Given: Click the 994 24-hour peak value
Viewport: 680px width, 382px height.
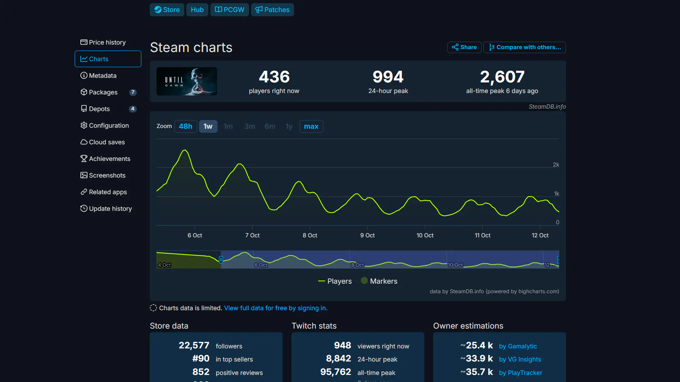Looking at the screenshot, I should pos(388,77).
